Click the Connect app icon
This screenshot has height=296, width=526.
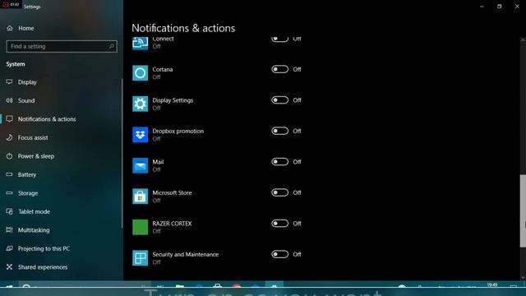pyautogui.click(x=140, y=44)
